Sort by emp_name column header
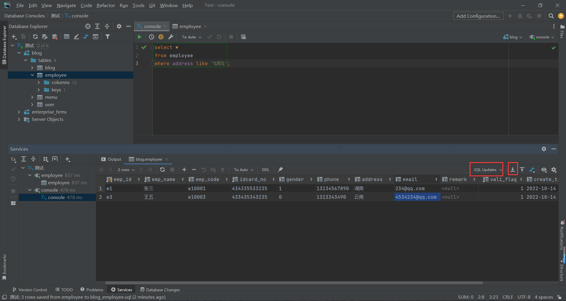 [x=164, y=179]
